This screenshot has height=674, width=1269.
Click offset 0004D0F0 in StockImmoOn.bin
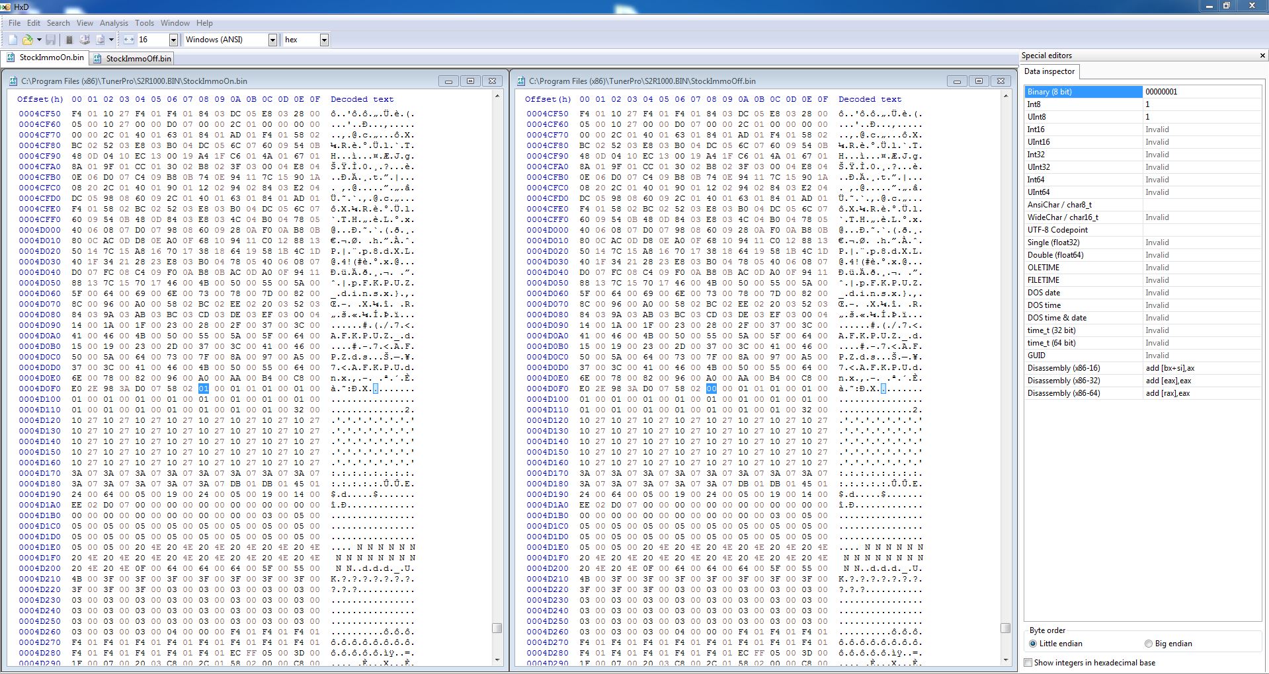coord(40,389)
